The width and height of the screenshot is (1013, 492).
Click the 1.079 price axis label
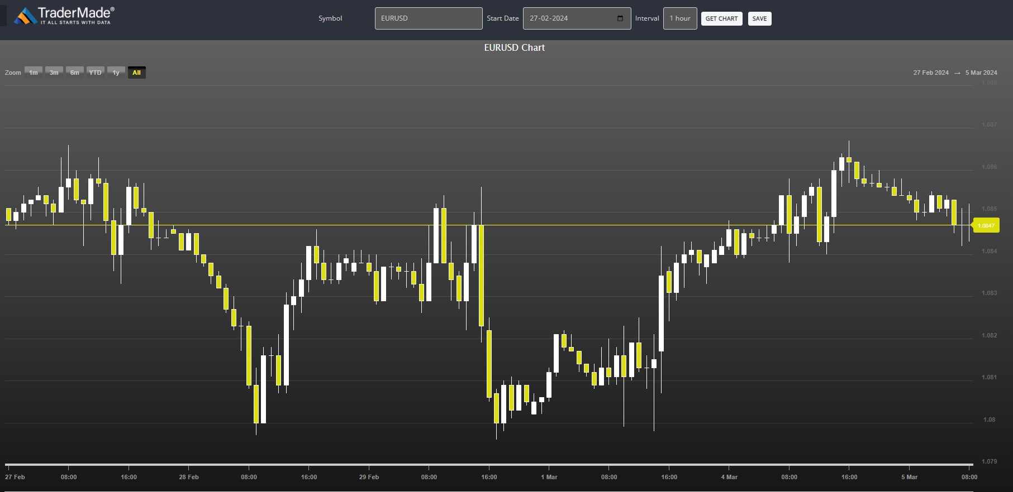tap(989, 461)
